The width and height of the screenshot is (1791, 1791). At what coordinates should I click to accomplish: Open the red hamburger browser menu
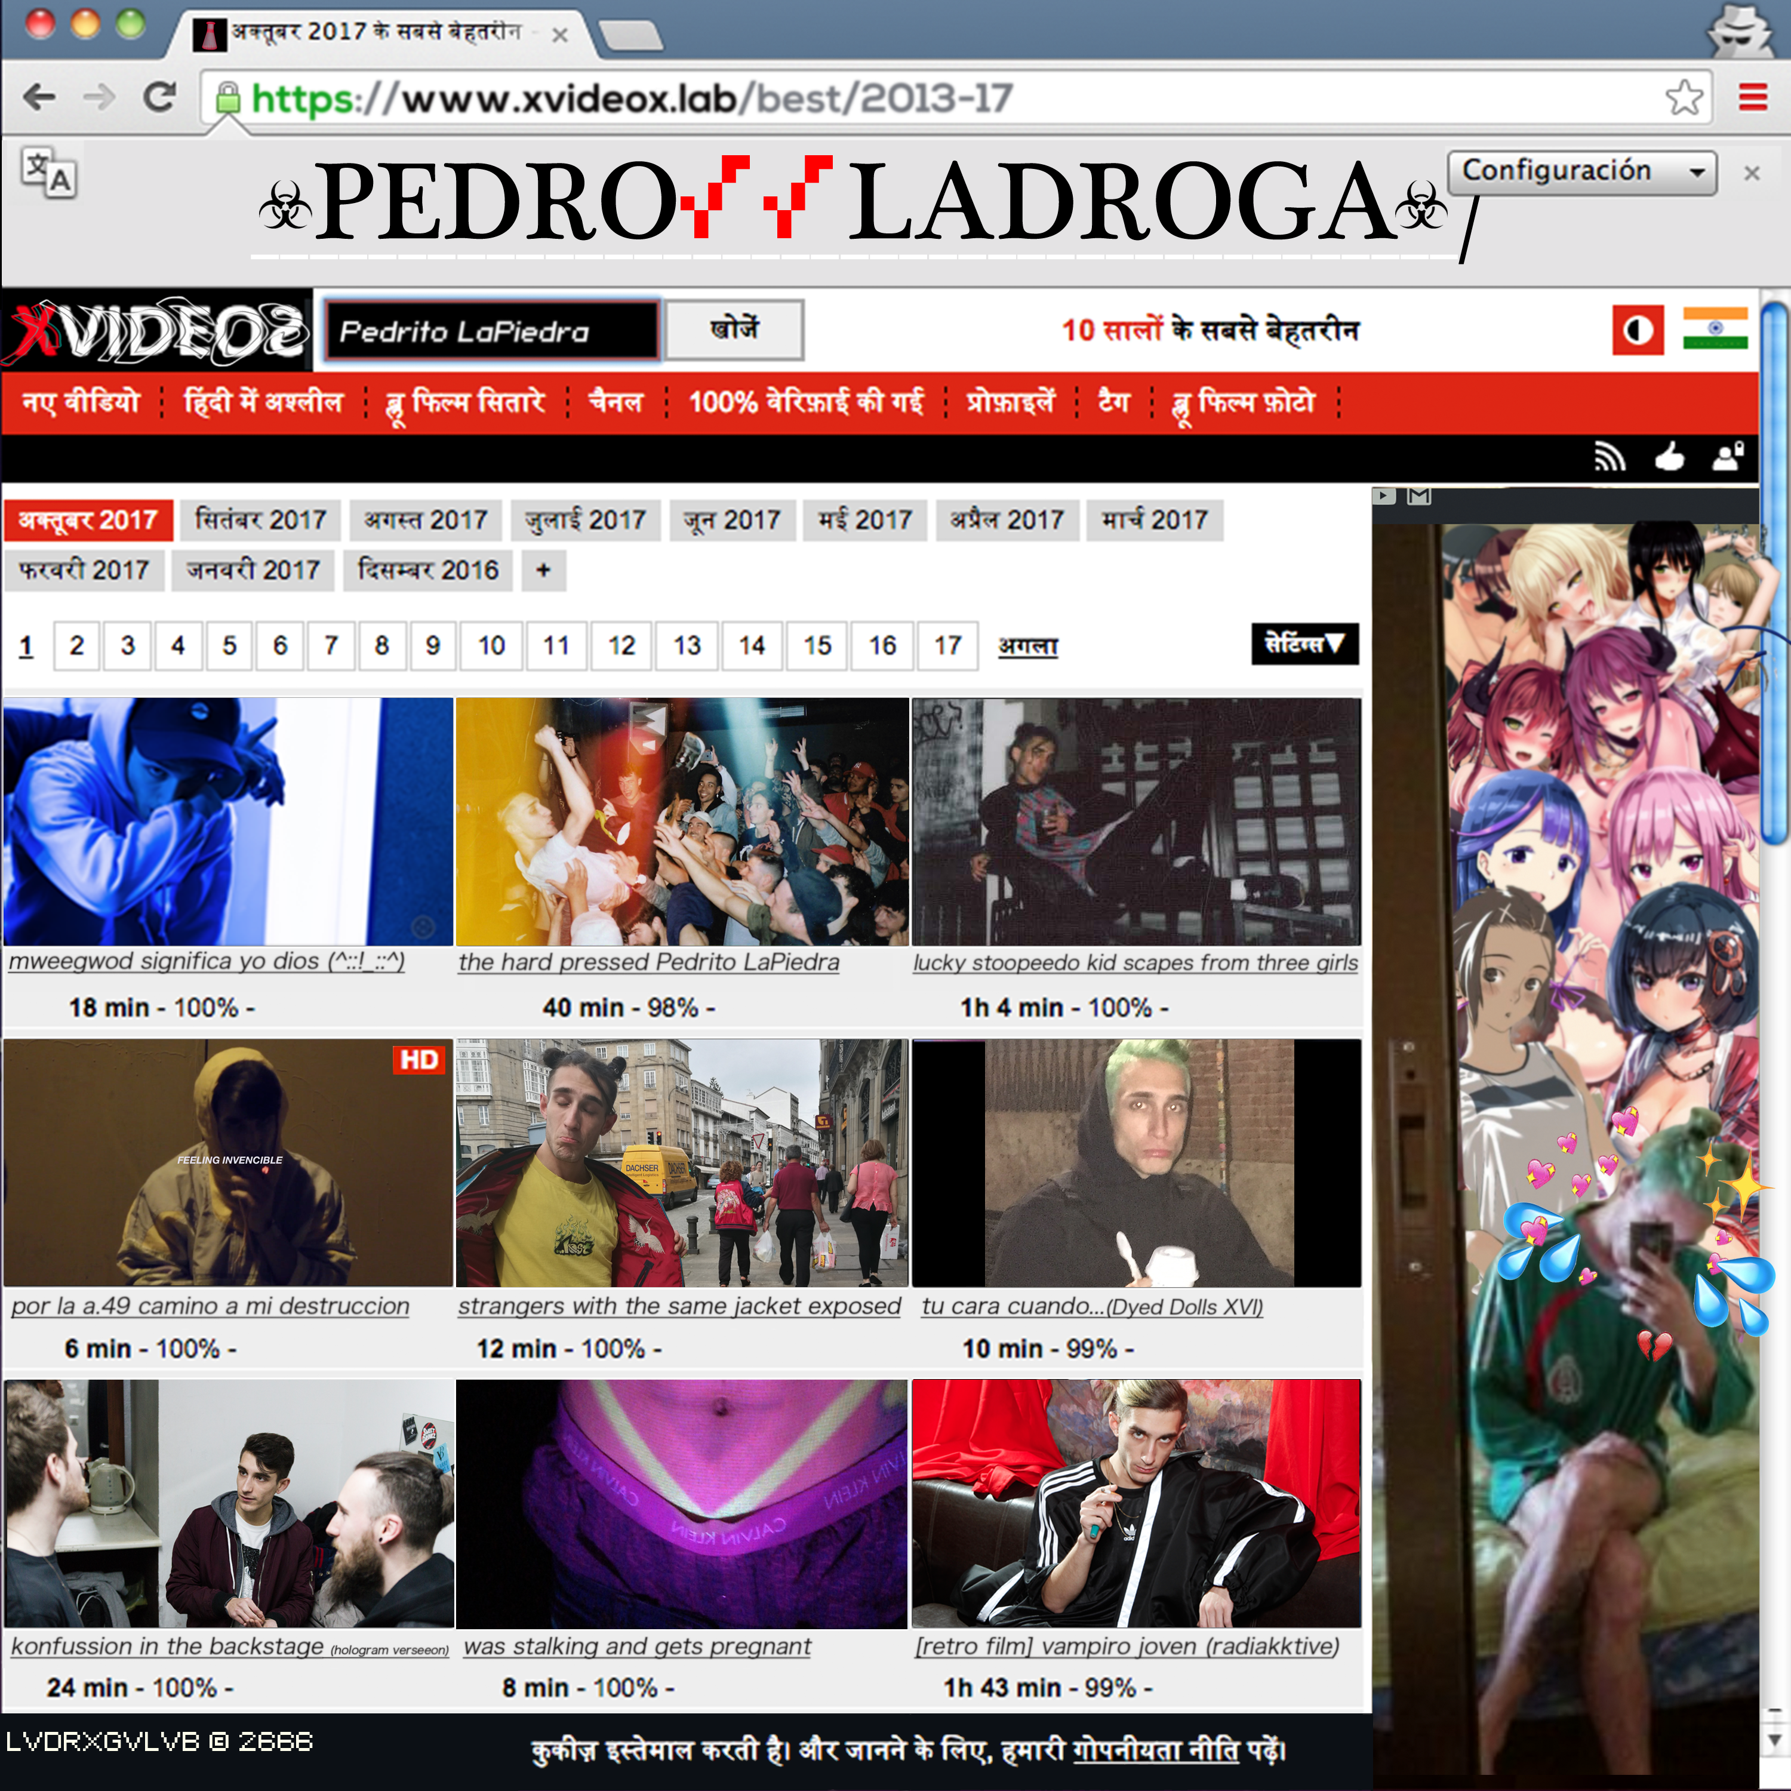pos(1752,96)
